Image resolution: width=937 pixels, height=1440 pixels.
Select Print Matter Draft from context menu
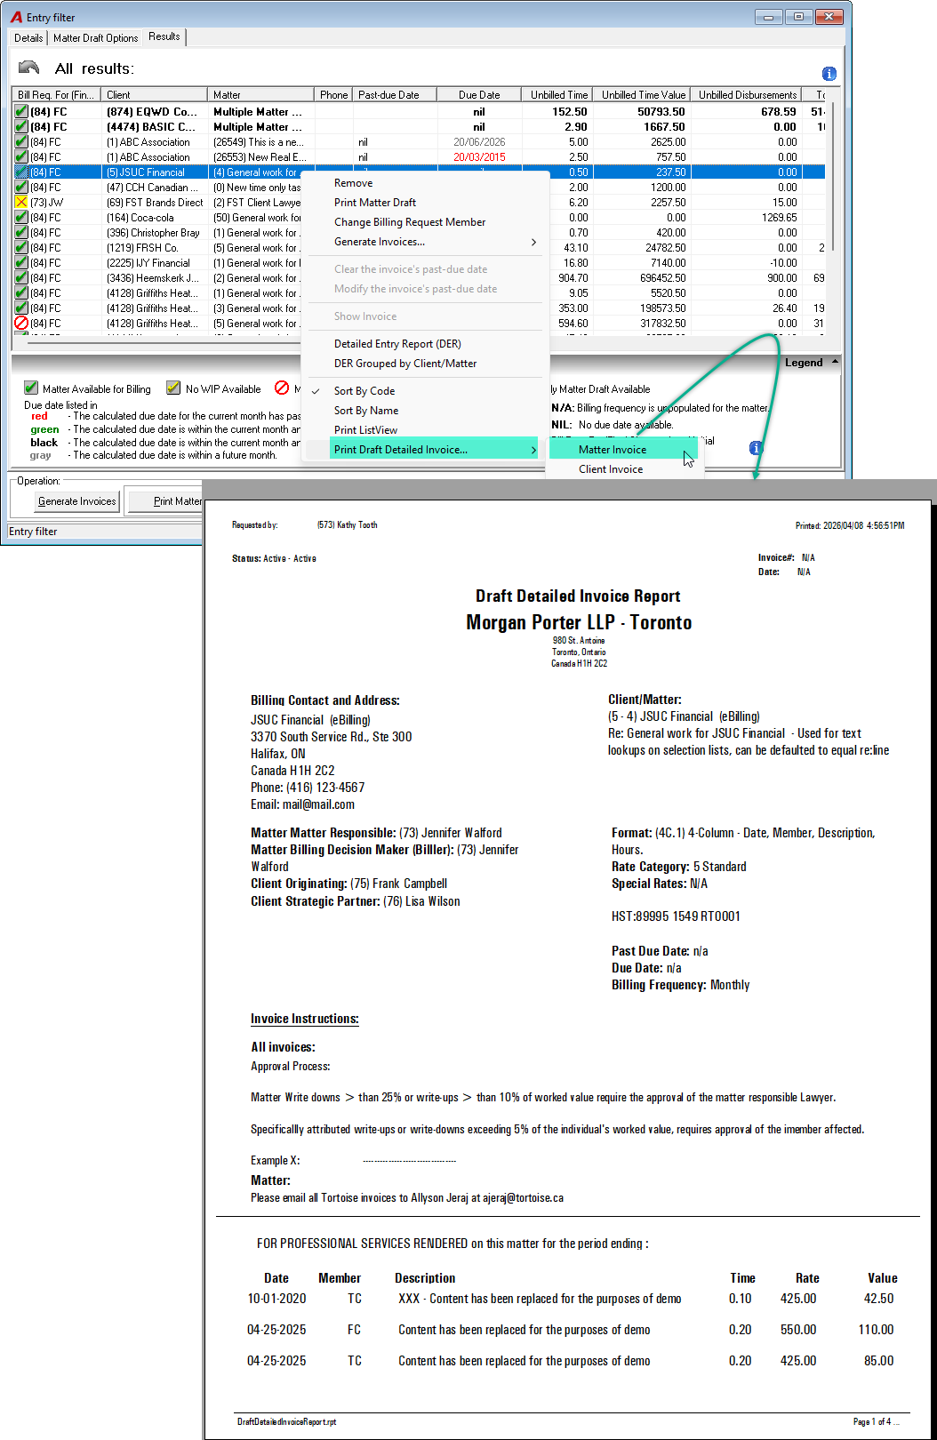coord(375,203)
